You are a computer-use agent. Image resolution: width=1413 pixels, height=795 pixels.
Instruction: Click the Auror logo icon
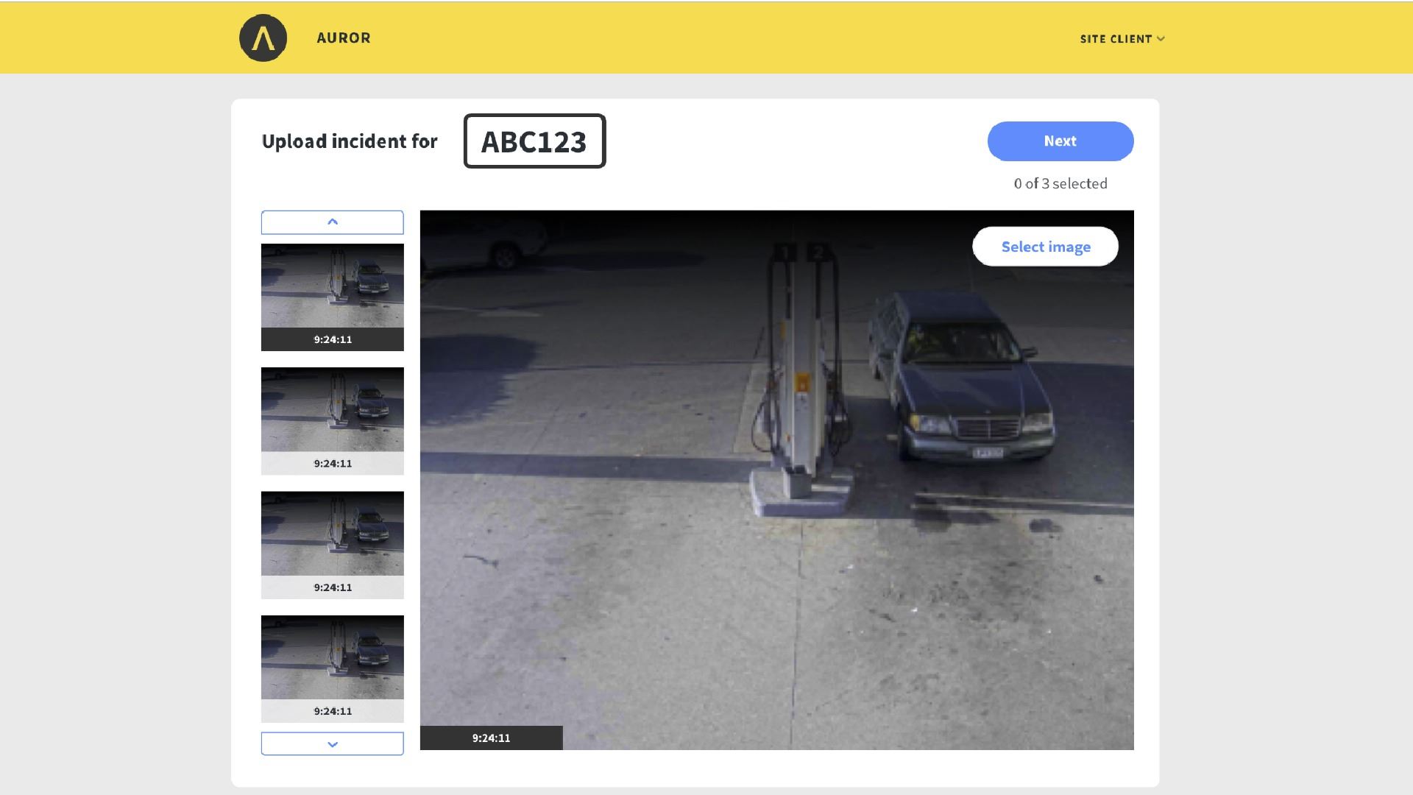[263, 38]
